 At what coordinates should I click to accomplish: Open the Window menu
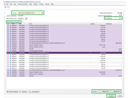tap(41, 4)
